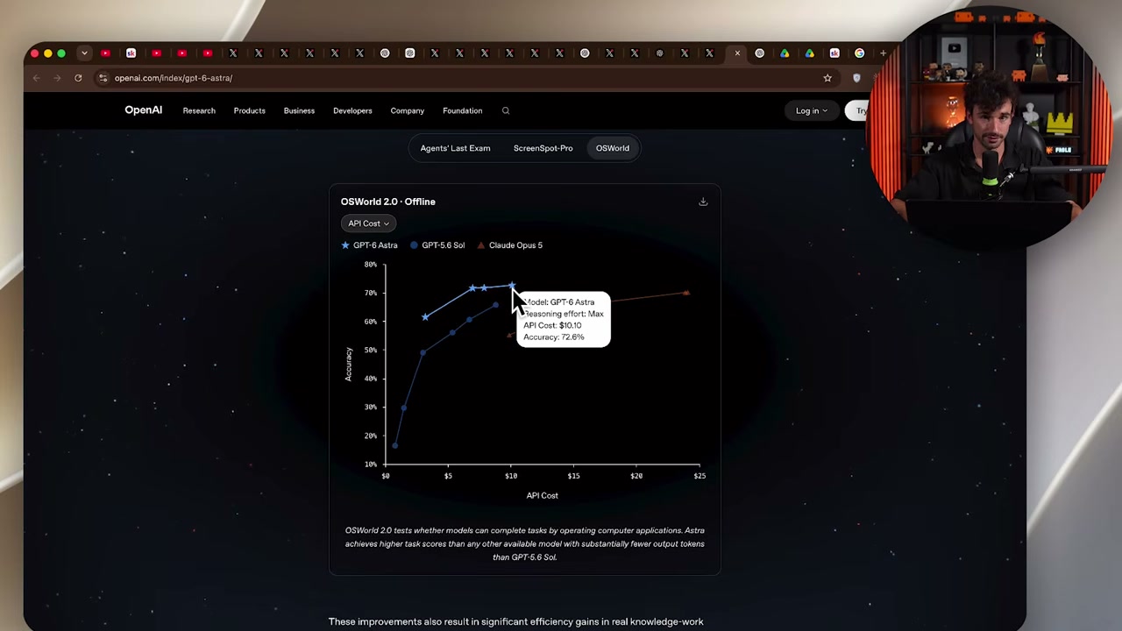The image size is (1122, 631).
Task: Download the OSWorld chart via download icon
Action: pos(703,202)
